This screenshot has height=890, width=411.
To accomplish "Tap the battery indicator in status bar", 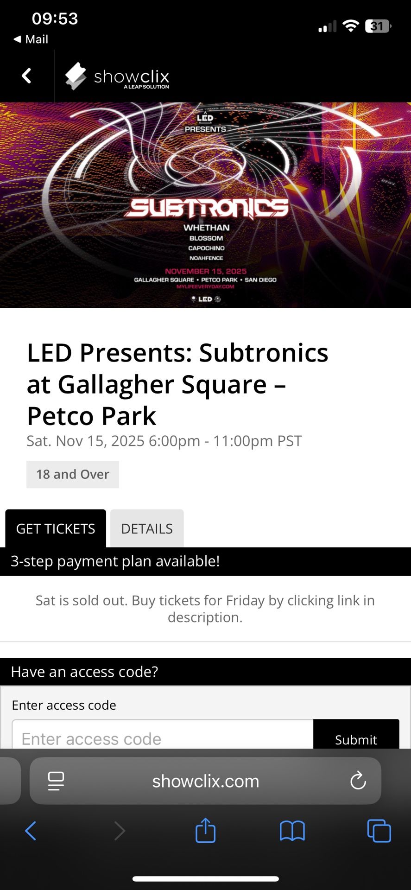I will pyautogui.click(x=378, y=26).
